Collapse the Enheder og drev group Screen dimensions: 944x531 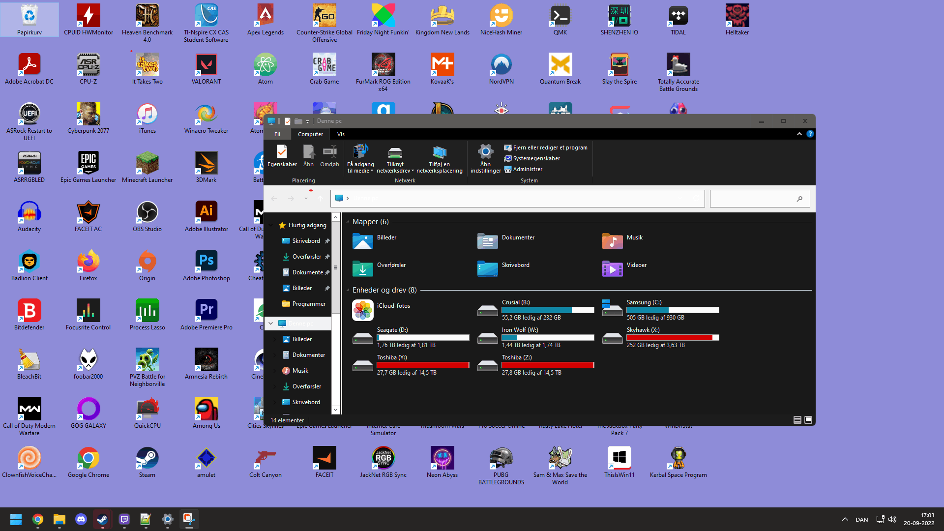point(348,291)
